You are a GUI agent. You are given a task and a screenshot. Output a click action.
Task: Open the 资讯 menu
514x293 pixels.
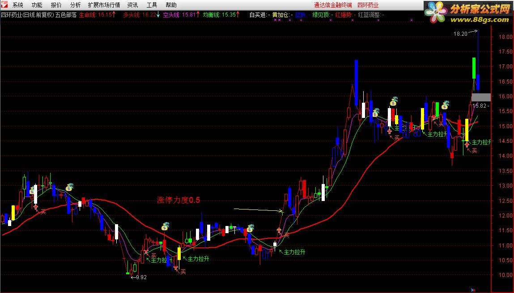(x=132, y=5)
